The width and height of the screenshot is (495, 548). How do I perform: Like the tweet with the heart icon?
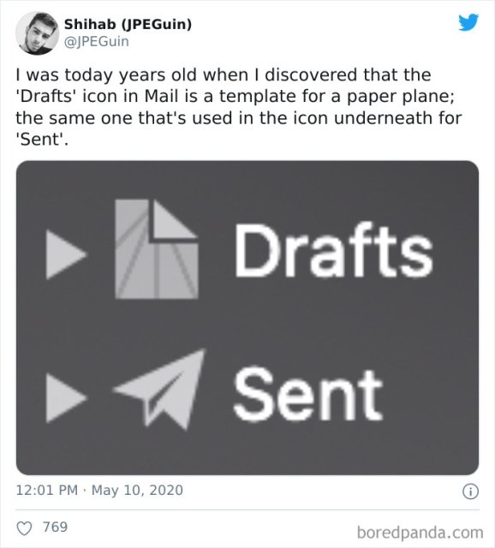click(25, 528)
